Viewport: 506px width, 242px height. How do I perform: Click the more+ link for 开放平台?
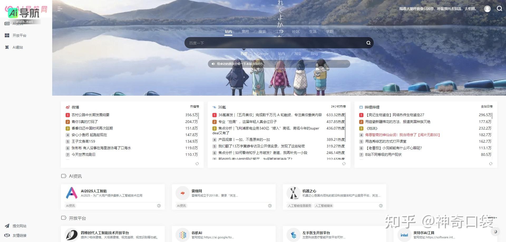[492, 218]
